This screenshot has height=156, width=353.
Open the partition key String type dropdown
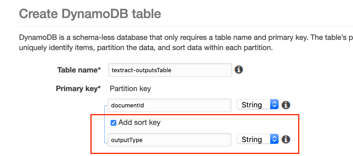tap(257, 105)
